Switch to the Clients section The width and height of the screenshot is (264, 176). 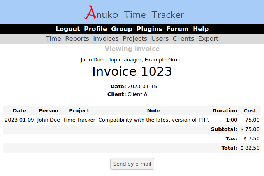click(183, 38)
